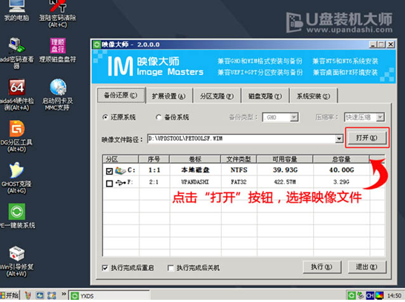The width and height of the screenshot is (405, 302).
Task: Click the network tray icon in system tray
Action: coord(360,295)
